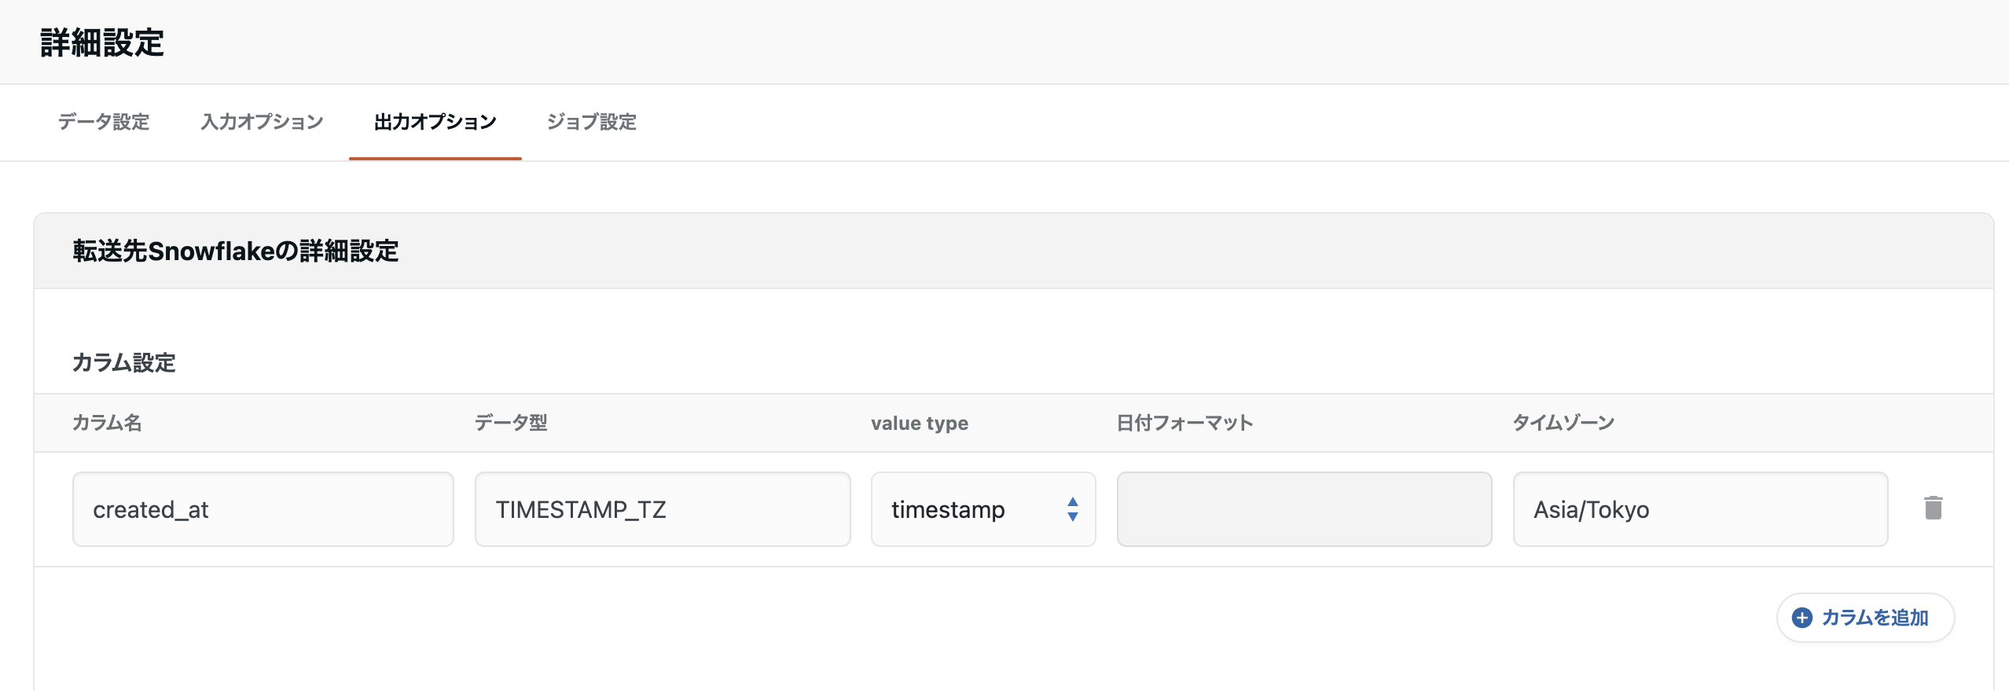Click the TIMESTAMP_TZ data type field
The height and width of the screenshot is (690, 2009).
click(x=662, y=509)
